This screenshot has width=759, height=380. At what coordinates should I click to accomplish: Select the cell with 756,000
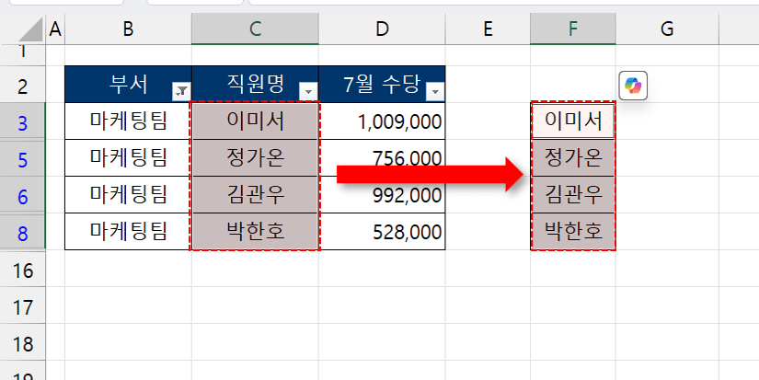coord(382,158)
